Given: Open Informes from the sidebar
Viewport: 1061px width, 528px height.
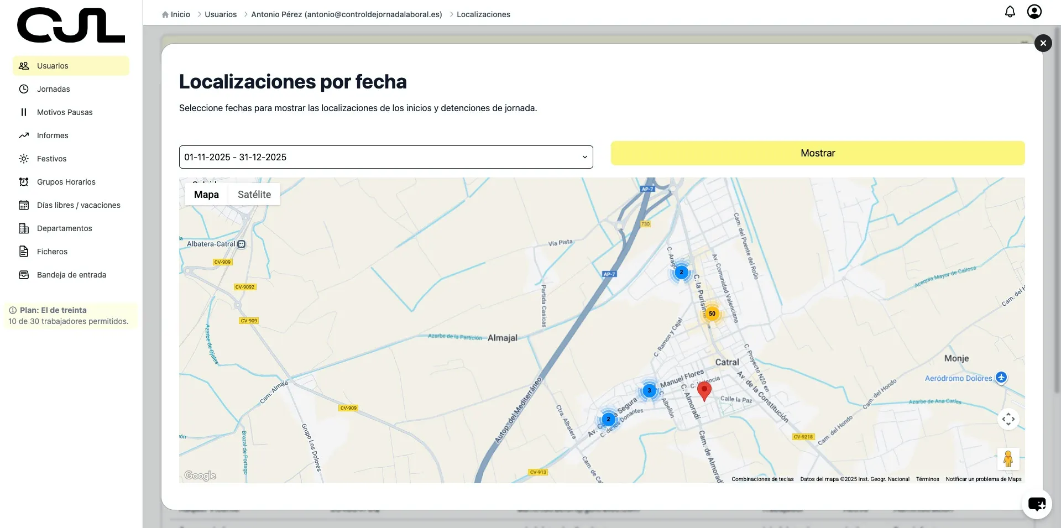Looking at the screenshot, I should 52,135.
